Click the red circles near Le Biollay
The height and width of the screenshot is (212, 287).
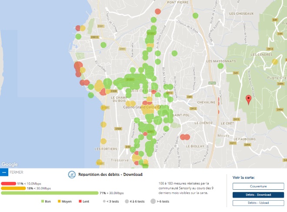tap(185, 137)
